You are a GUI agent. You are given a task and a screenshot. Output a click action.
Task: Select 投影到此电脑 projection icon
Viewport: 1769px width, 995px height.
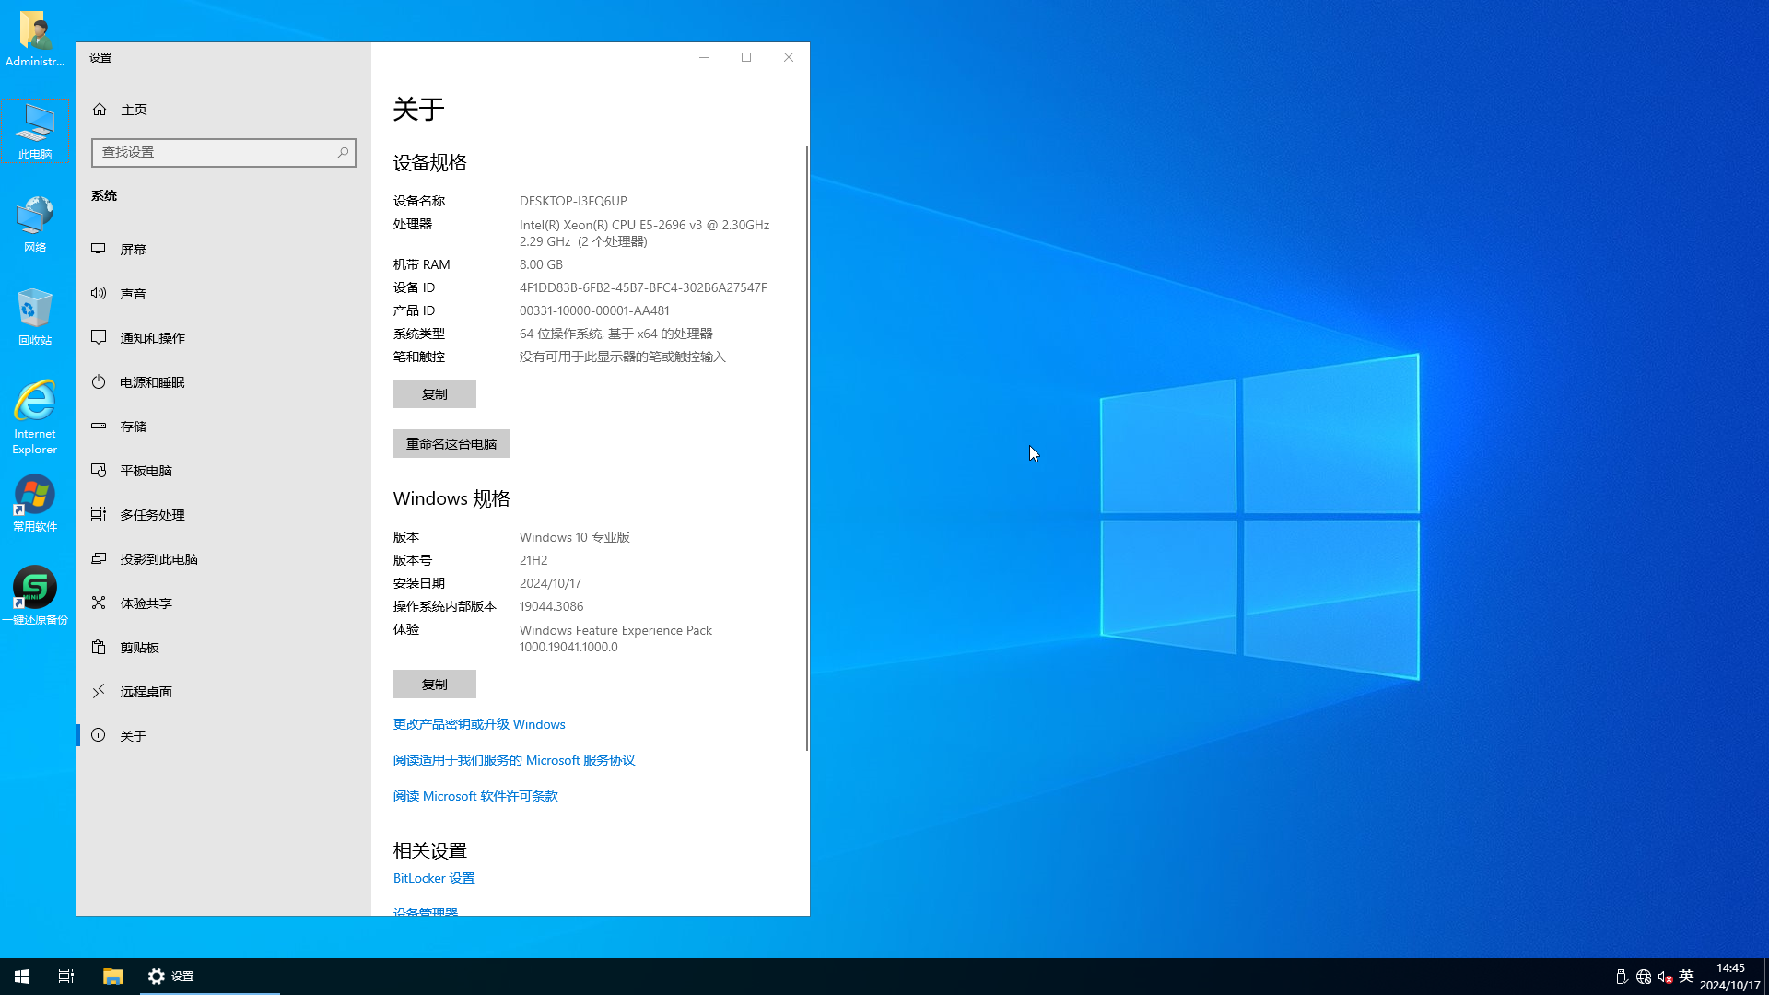click(x=99, y=558)
